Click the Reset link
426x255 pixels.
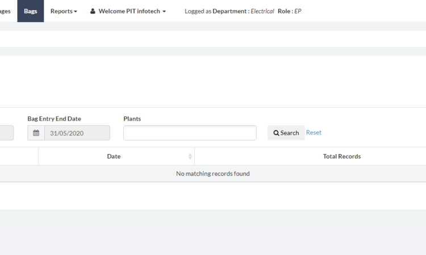pos(314,133)
